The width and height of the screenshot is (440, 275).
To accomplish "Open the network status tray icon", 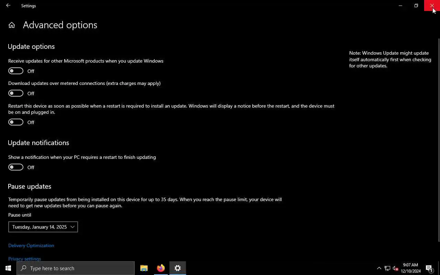I will [387, 268].
